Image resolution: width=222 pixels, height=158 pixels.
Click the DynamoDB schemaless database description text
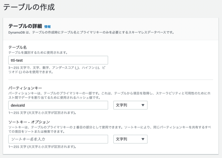(x=91, y=32)
